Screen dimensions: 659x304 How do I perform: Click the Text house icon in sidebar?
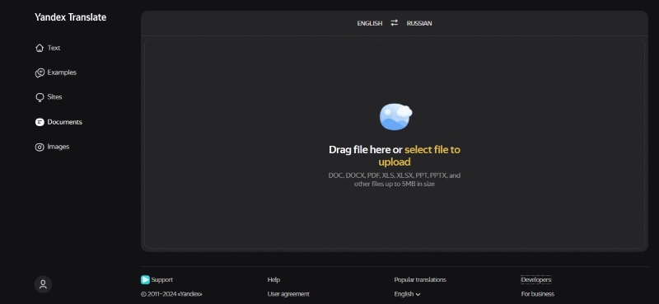(x=40, y=48)
